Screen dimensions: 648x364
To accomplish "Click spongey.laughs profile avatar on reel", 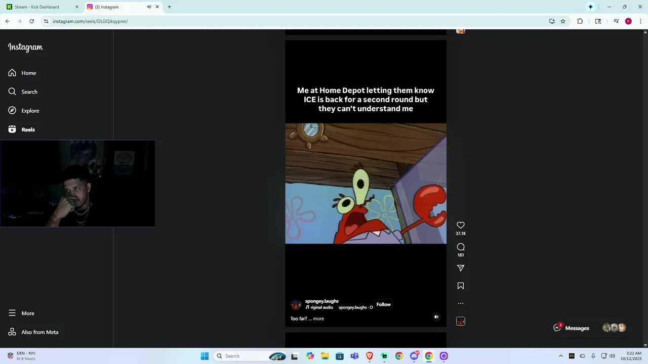I will (x=296, y=304).
